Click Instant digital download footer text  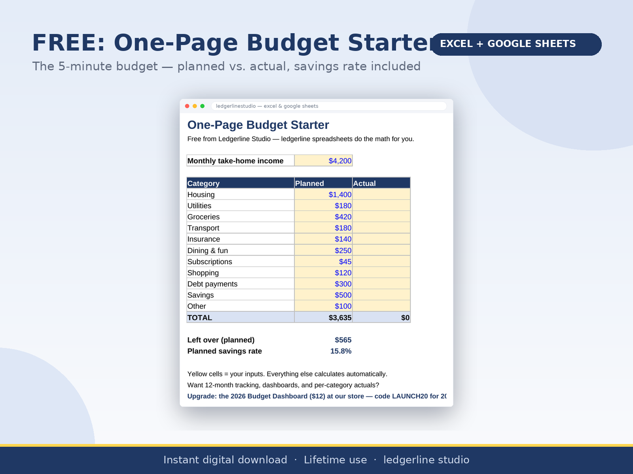(225, 460)
